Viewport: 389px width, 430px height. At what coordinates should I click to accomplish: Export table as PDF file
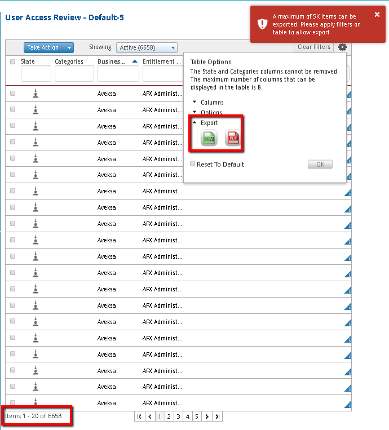[232, 138]
